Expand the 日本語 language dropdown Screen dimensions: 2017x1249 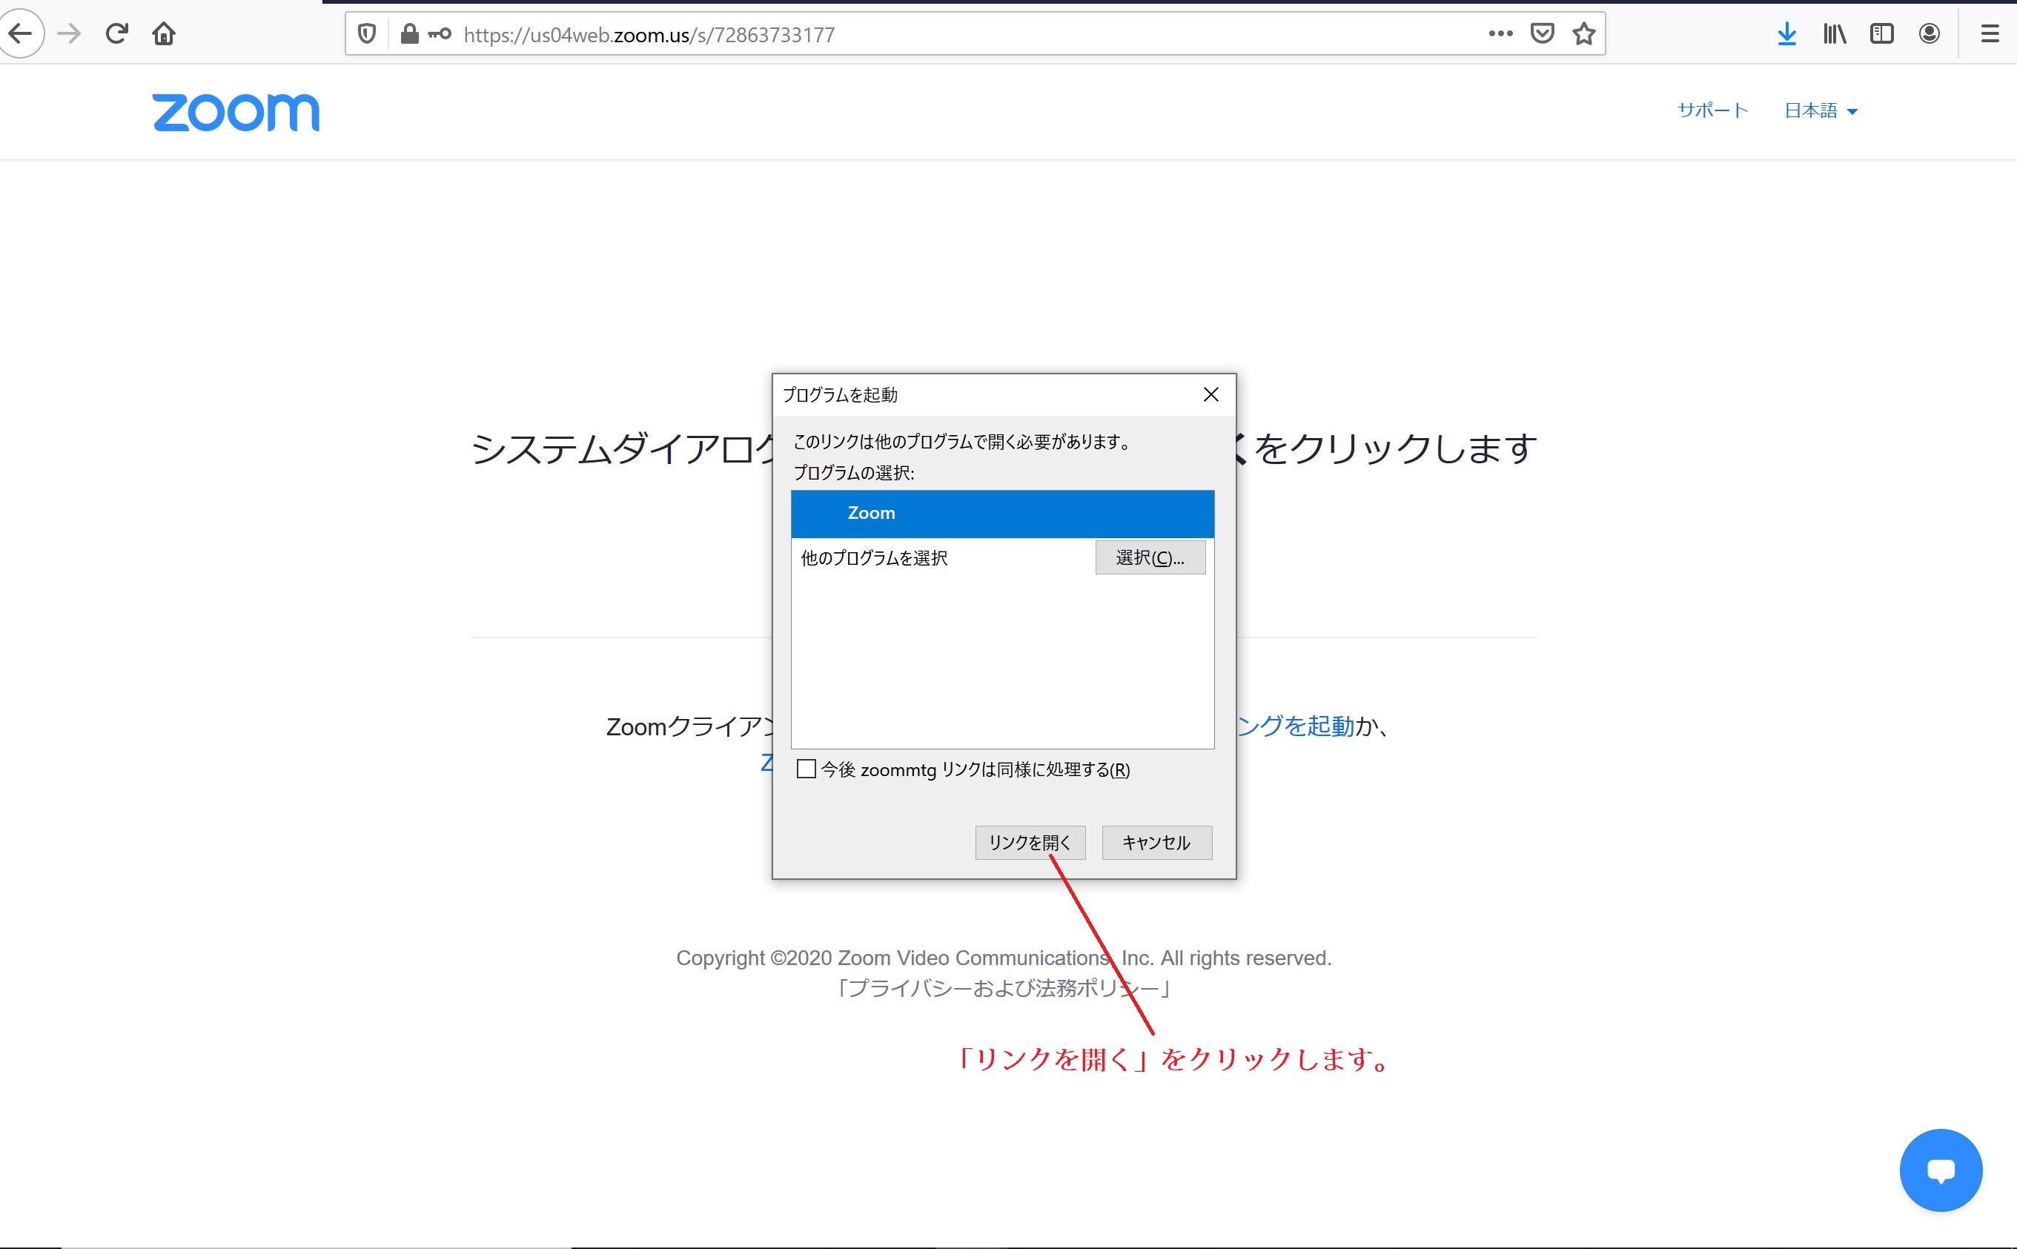[1821, 110]
